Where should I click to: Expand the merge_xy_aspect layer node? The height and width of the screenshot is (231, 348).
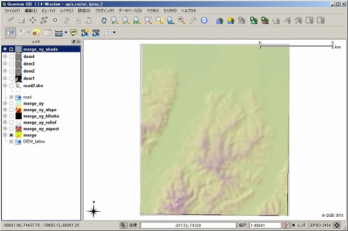(x=5, y=128)
